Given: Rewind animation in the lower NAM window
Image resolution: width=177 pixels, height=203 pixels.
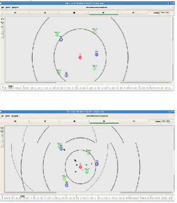Looking at the screenshot, I should tap(15, 121).
